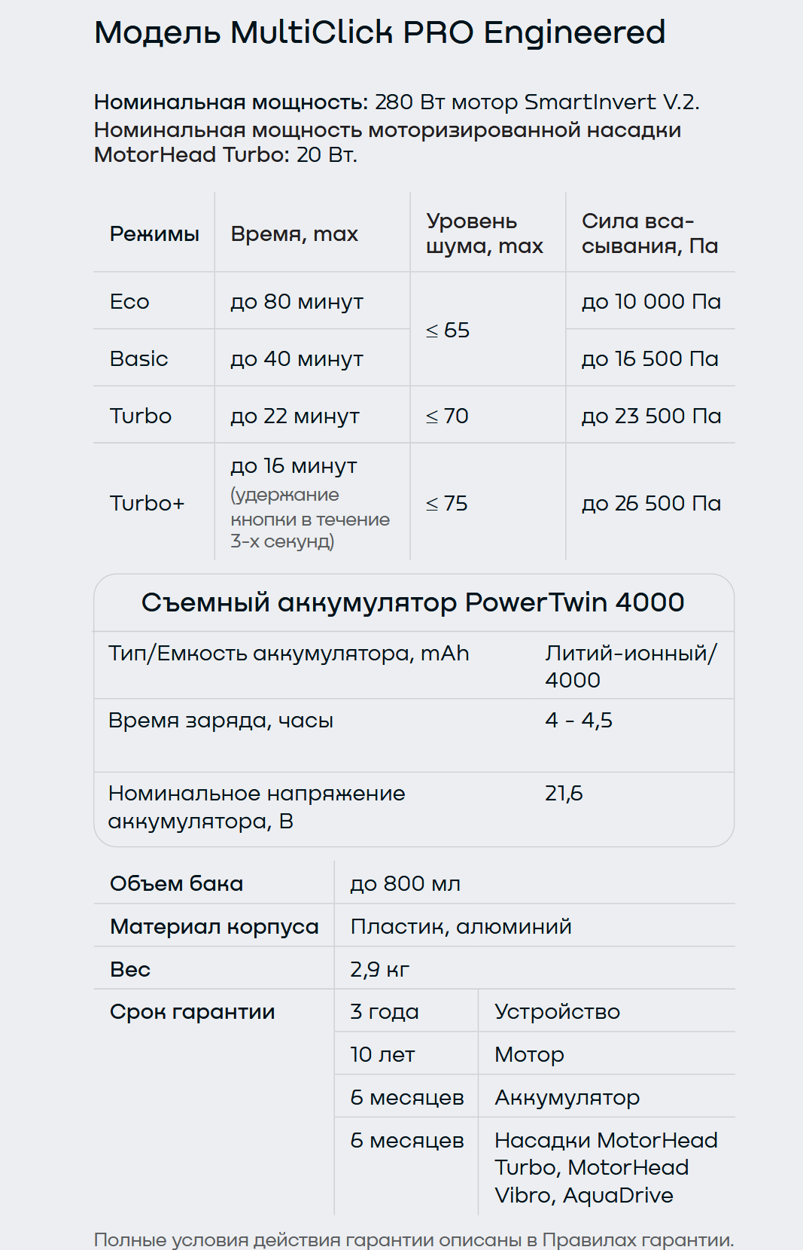Click the "Время, max" column header
Image resolution: width=803 pixels, height=1250 pixels.
[x=294, y=234]
